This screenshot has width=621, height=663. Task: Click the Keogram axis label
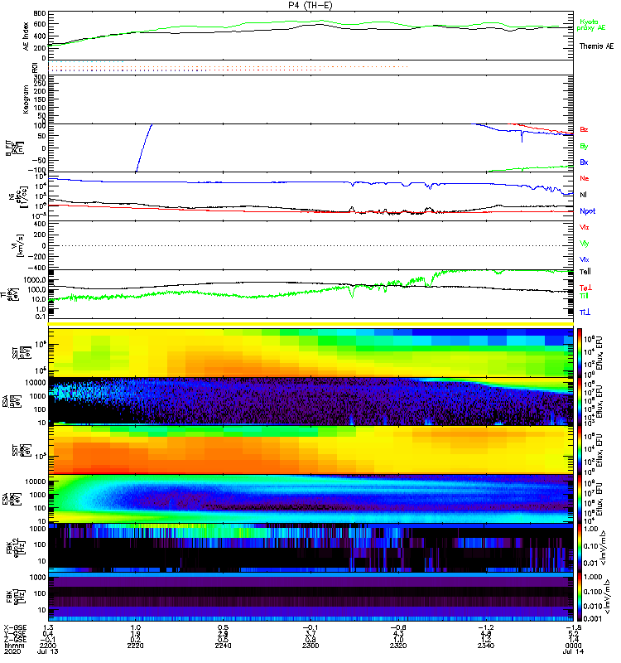(26, 99)
